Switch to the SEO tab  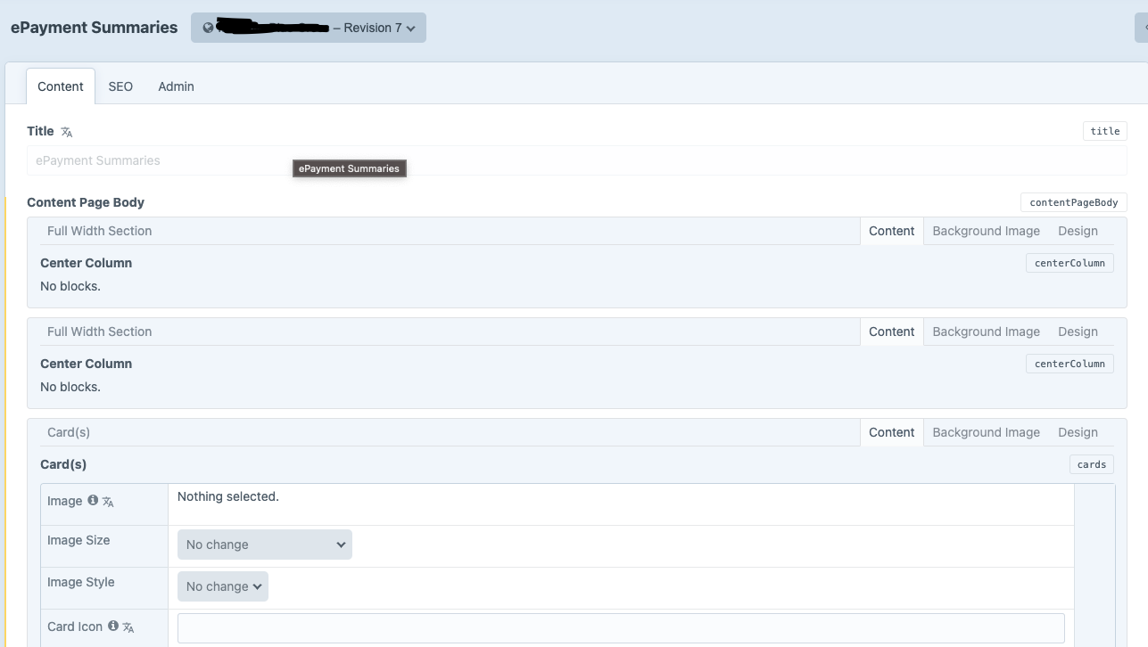click(120, 86)
